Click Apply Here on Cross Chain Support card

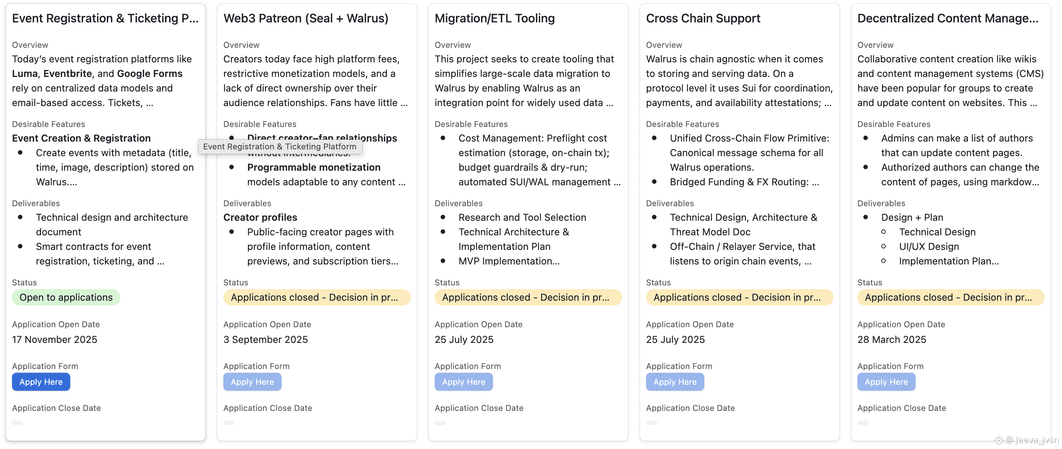pos(674,382)
